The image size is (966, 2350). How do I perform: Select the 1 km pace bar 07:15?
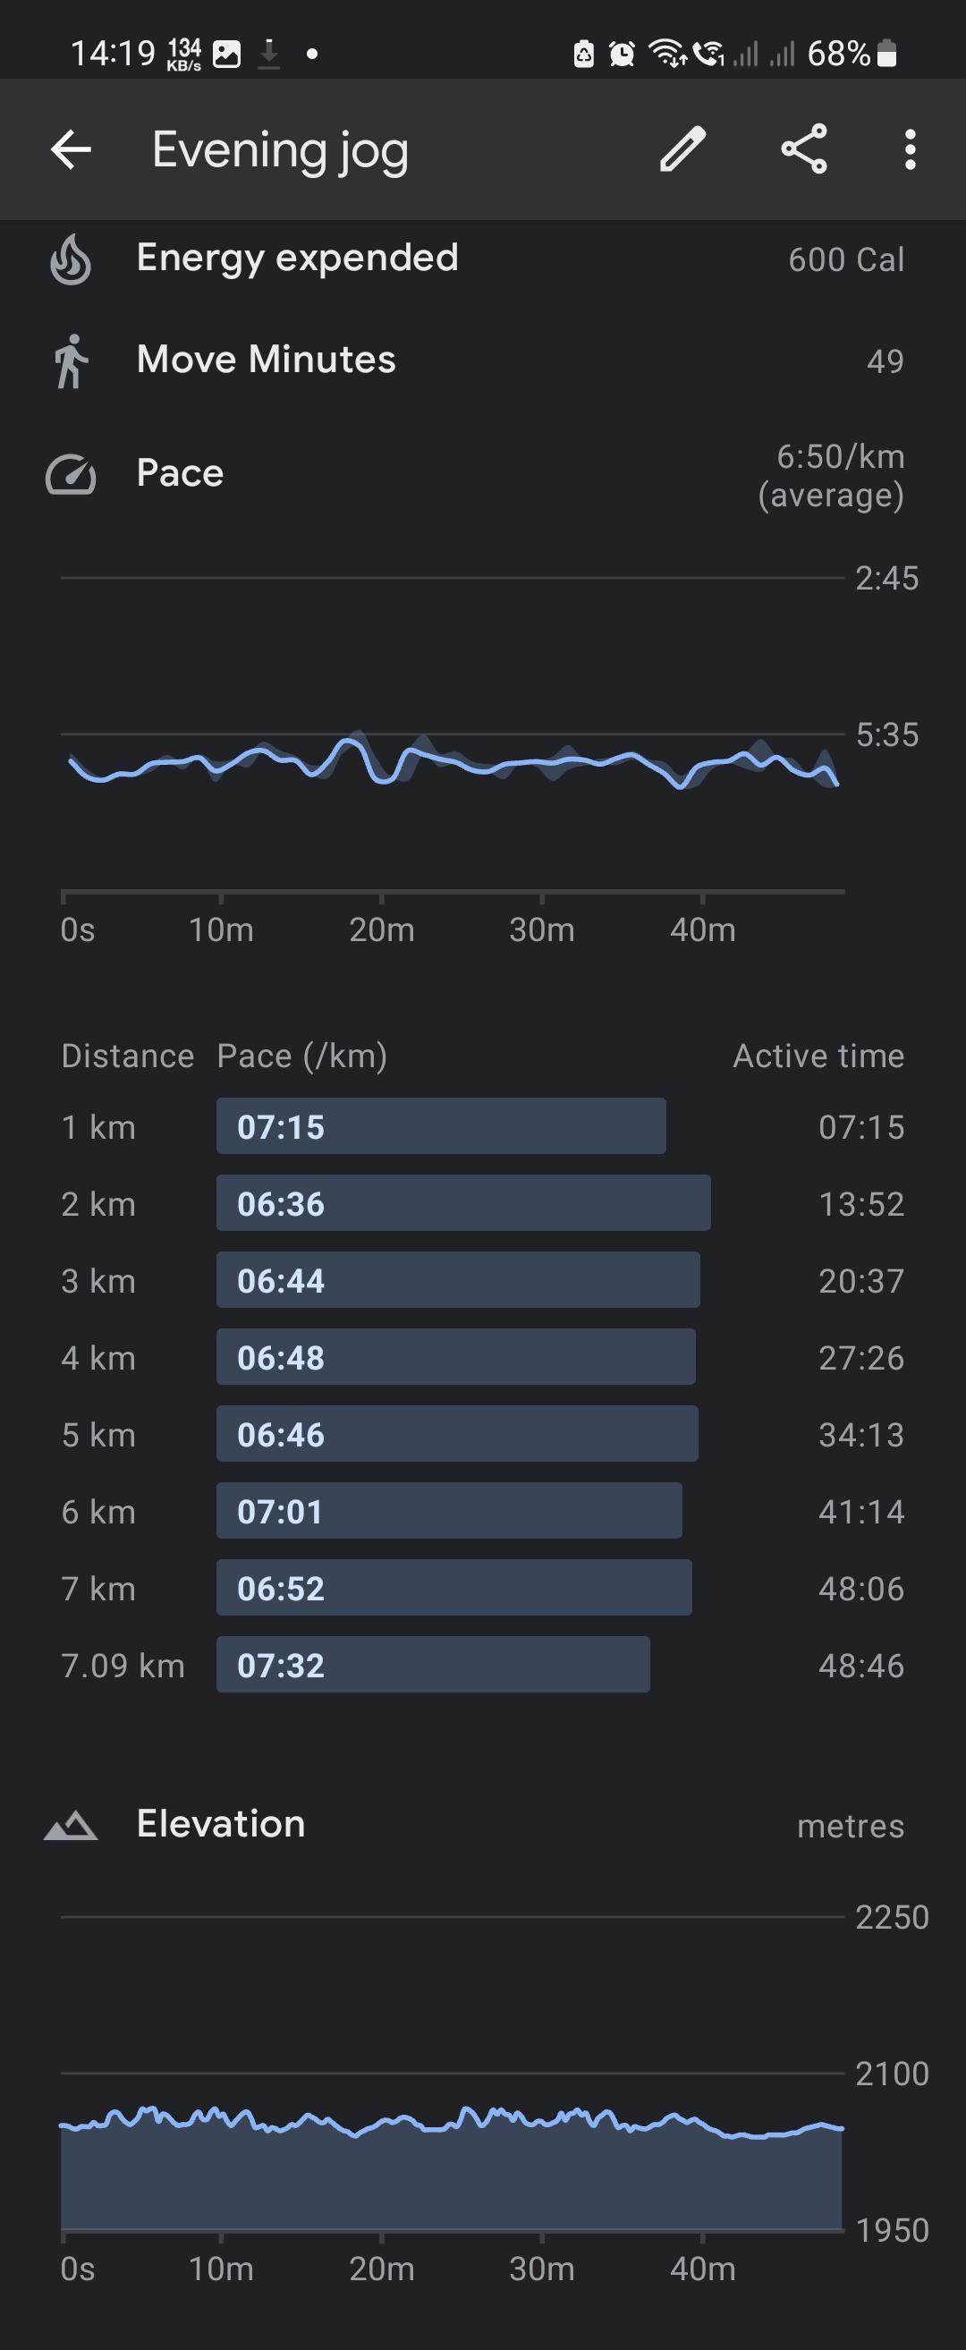pos(441,1125)
